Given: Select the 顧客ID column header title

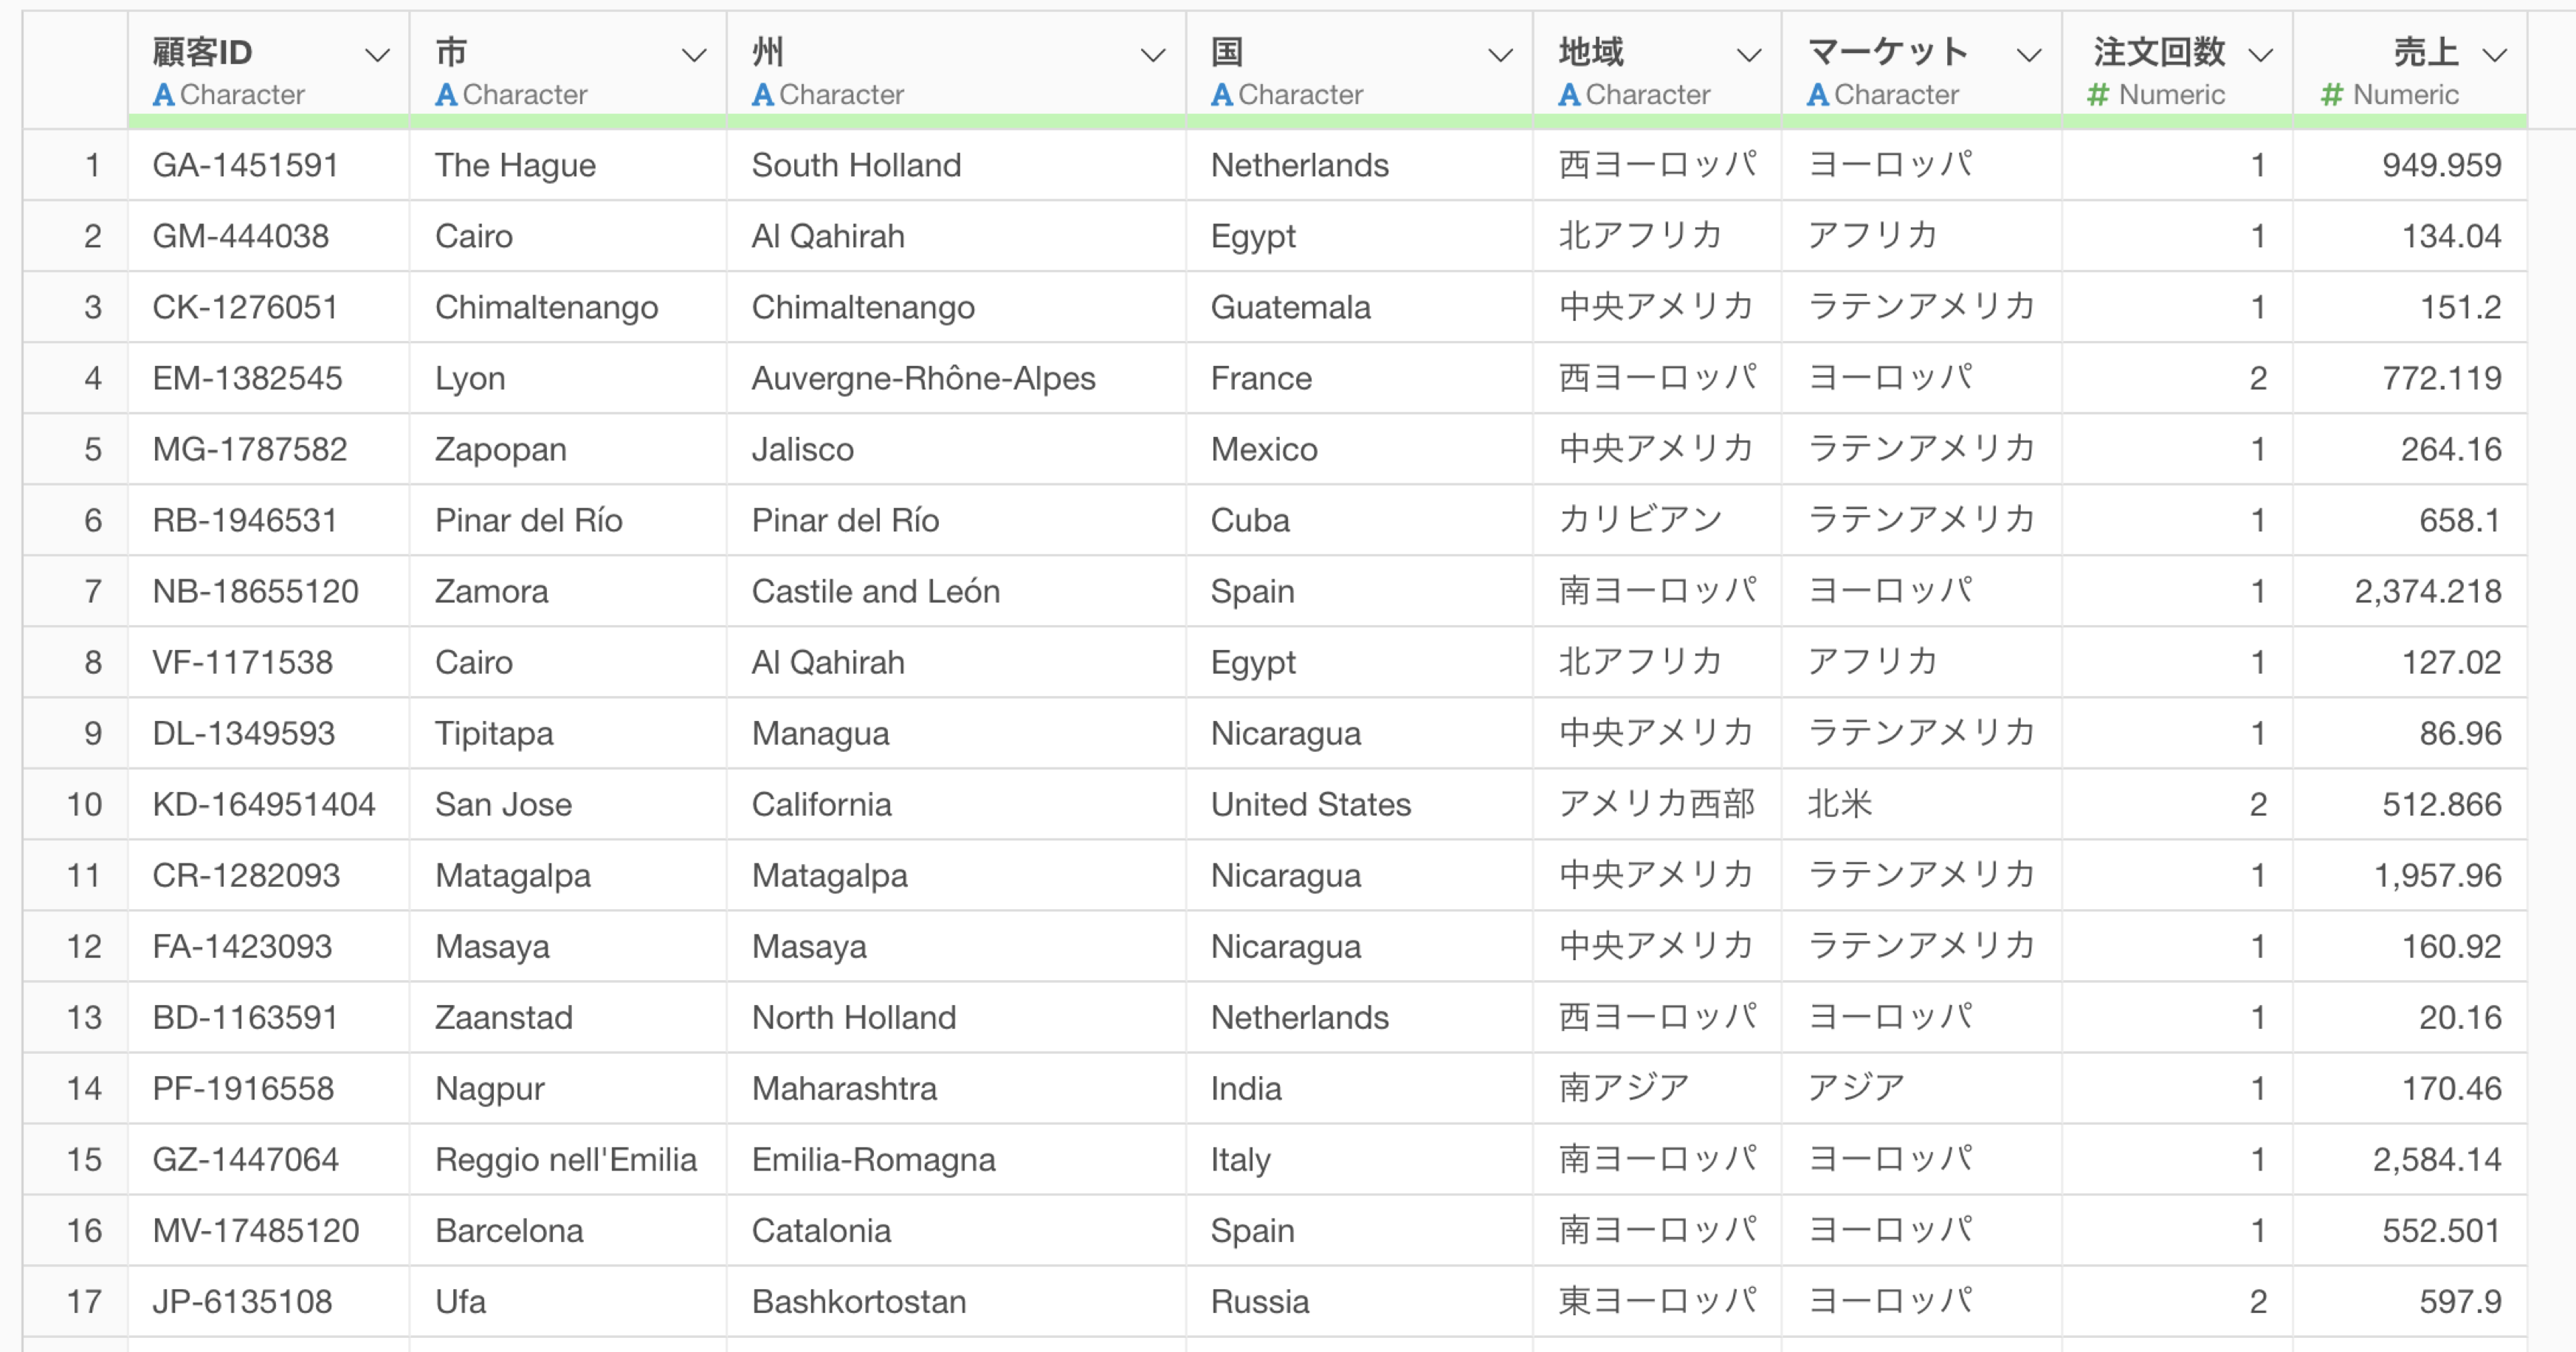Looking at the screenshot, I should (202, 52).
